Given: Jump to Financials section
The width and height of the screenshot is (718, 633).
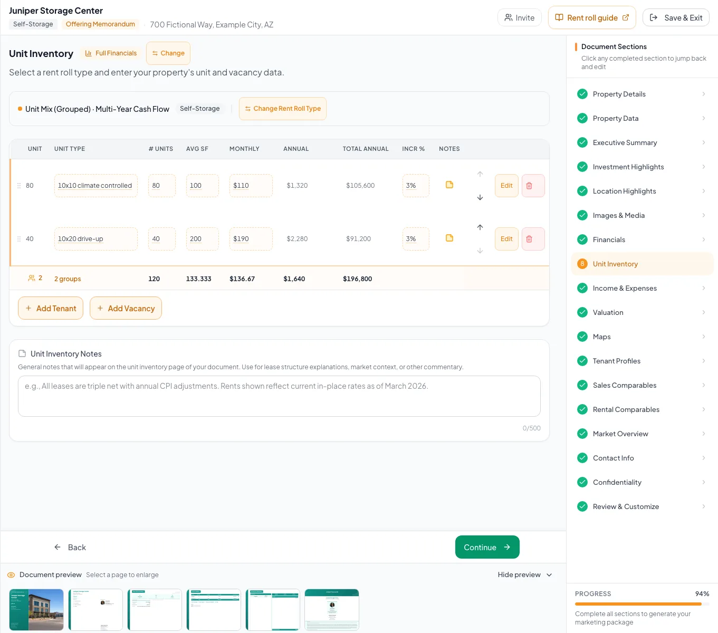Looking at the screenshot, I should coord(642,239).
